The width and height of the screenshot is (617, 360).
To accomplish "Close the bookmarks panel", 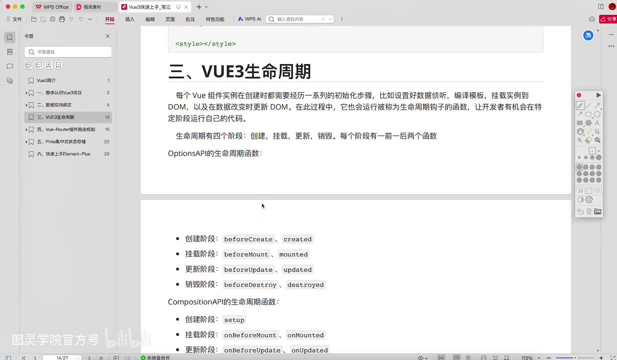I will [x=107, y=36].
